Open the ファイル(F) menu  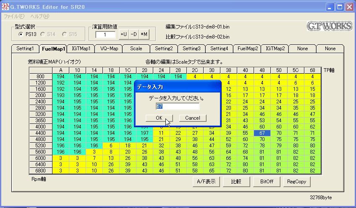coord(14,16)
